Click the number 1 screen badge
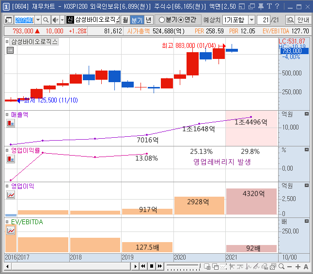Screen dimensions: 313x274 (6, 7)
